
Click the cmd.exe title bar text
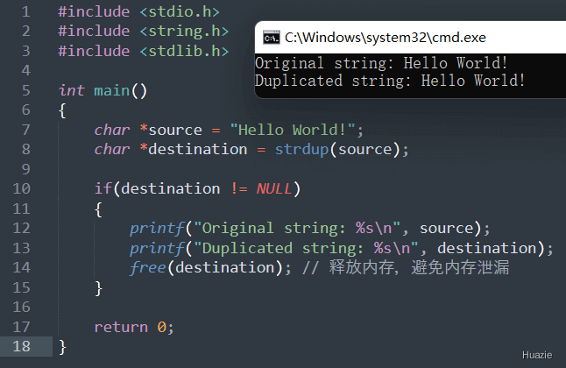pos(386,38)
